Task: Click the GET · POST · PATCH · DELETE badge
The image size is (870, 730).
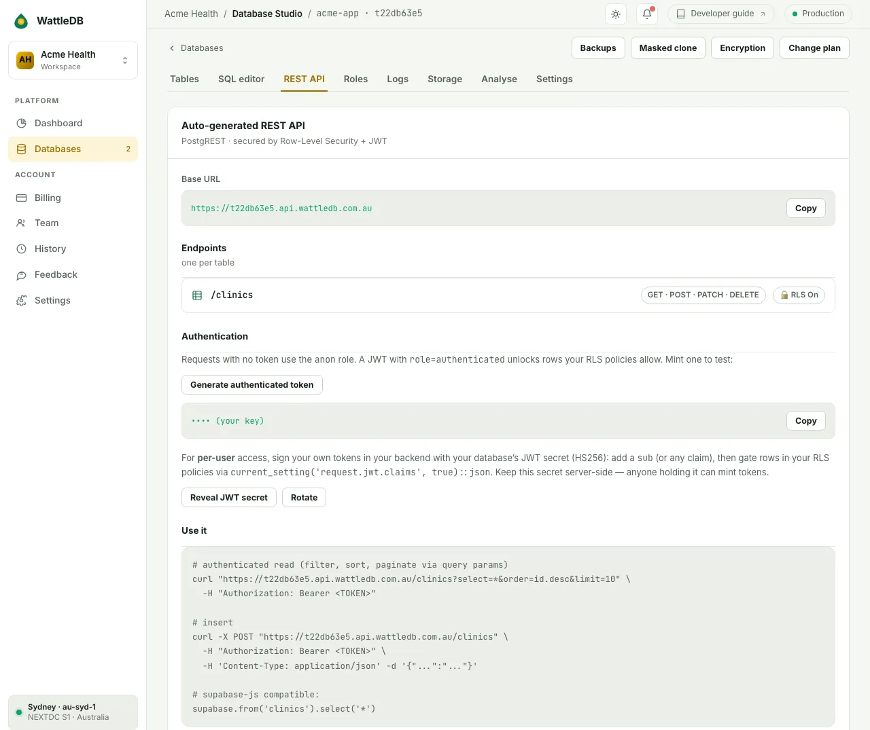Action: 703,295
